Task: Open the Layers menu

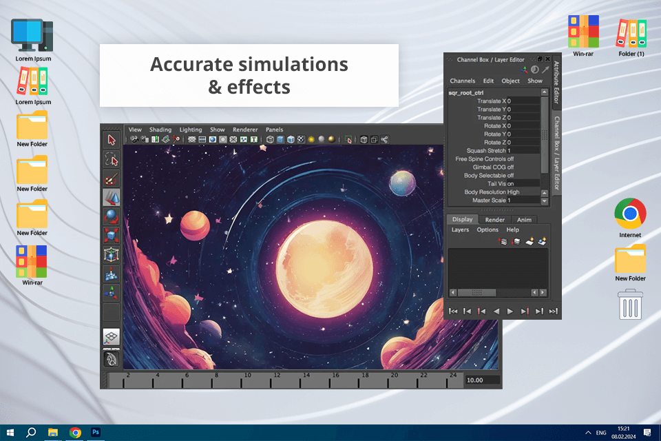Action: [x=460, y=229]
